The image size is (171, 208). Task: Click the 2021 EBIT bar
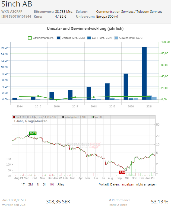[x=149, y=98]
